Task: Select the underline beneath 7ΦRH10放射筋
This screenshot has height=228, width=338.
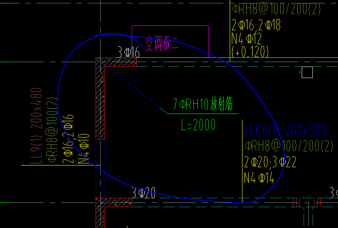Action: coord(203,114)
